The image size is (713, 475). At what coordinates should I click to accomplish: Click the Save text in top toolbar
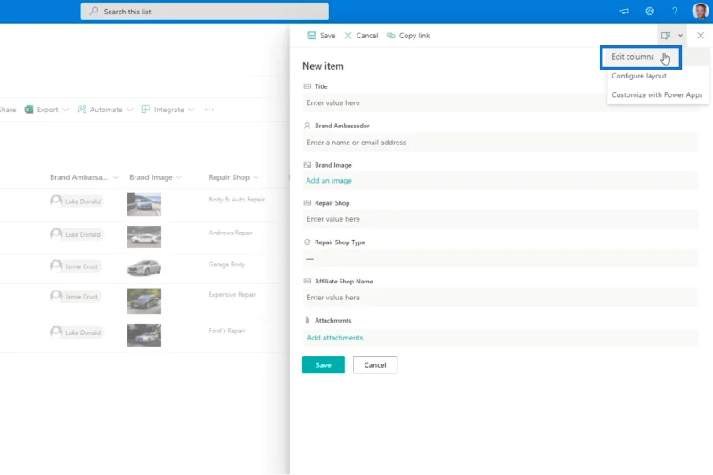pyautogui.click(x=327, y=36)
